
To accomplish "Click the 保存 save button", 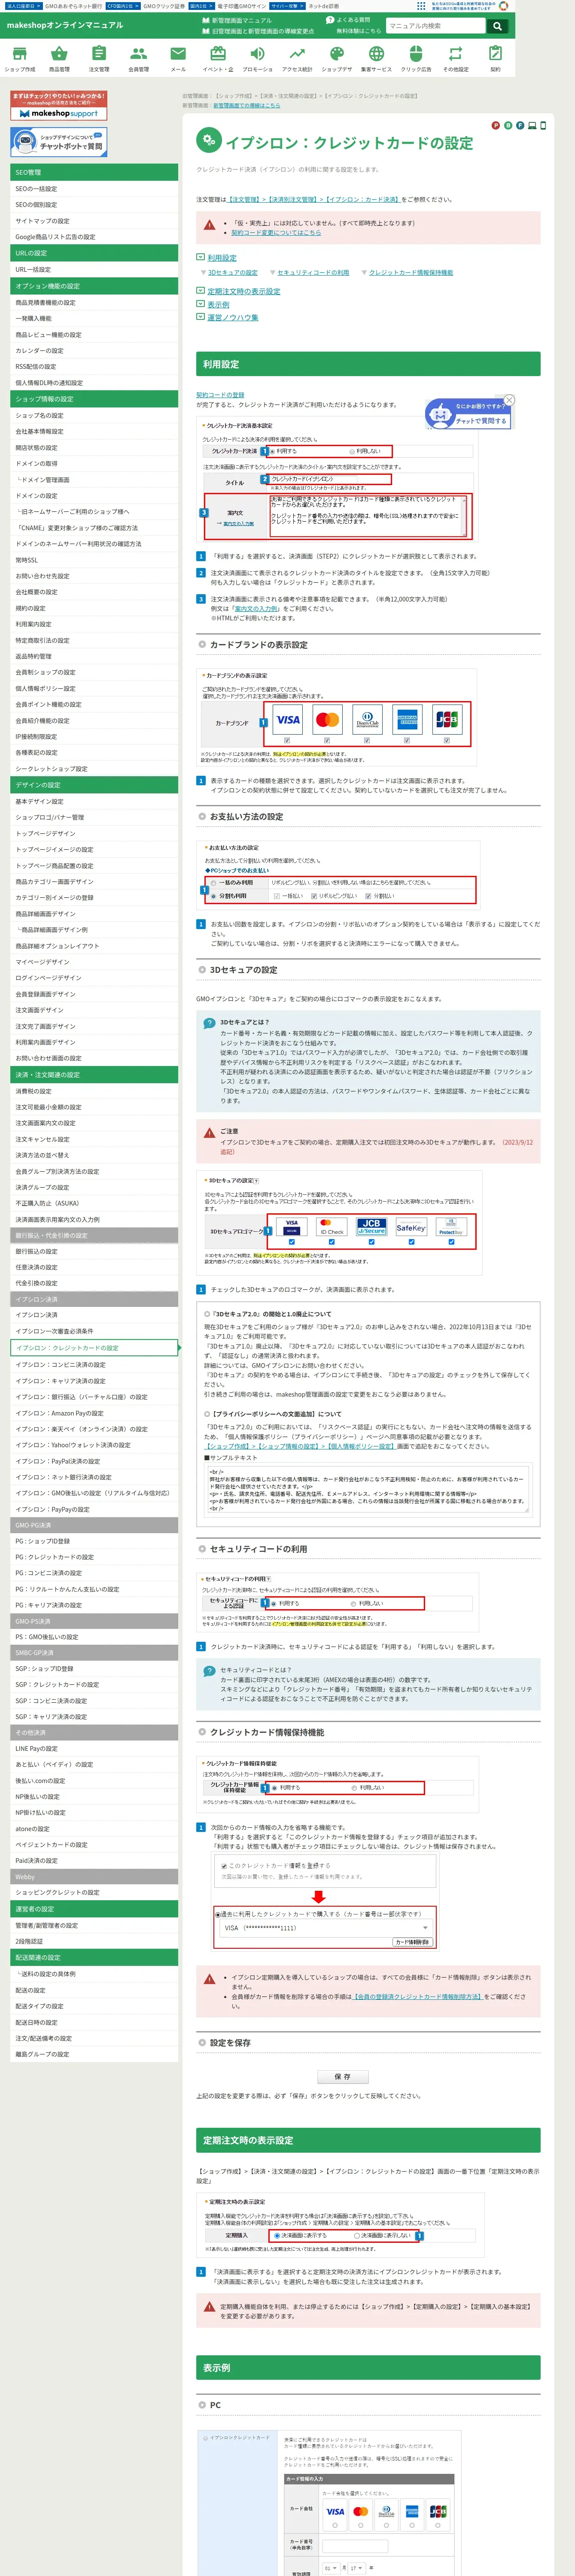I will (x=343, y=2077).
